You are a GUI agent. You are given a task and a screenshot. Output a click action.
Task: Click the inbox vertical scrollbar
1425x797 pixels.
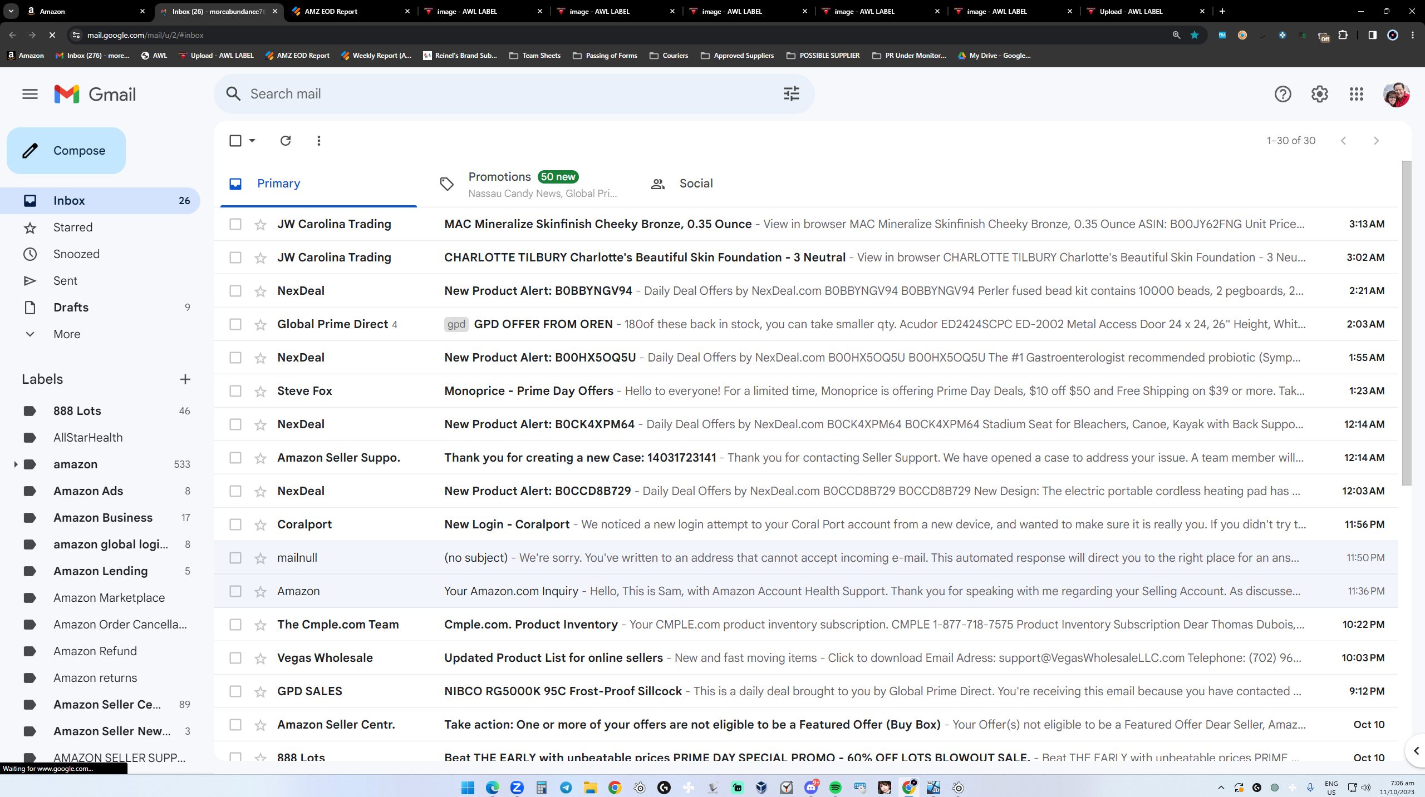(1407, 323)
